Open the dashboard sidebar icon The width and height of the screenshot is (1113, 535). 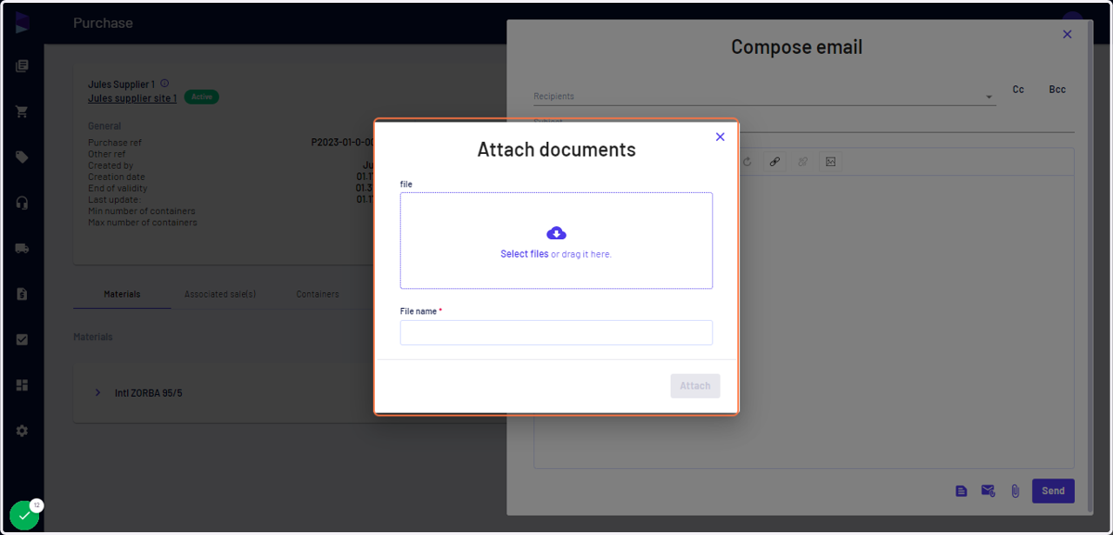[22, 385]
